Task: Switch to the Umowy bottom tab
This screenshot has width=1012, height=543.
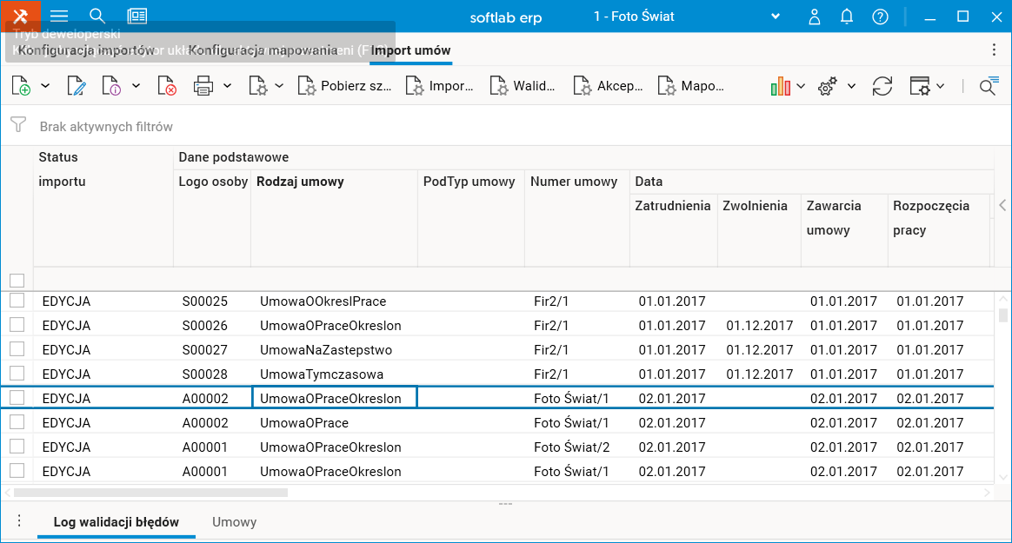Action: (235, 522)
